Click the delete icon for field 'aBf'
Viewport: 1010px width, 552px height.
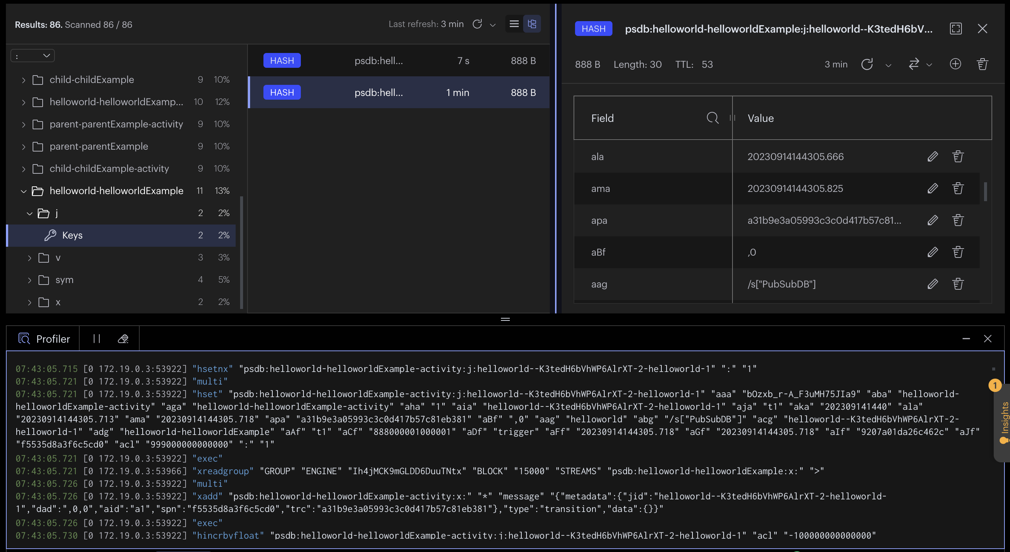click(958, 252)
